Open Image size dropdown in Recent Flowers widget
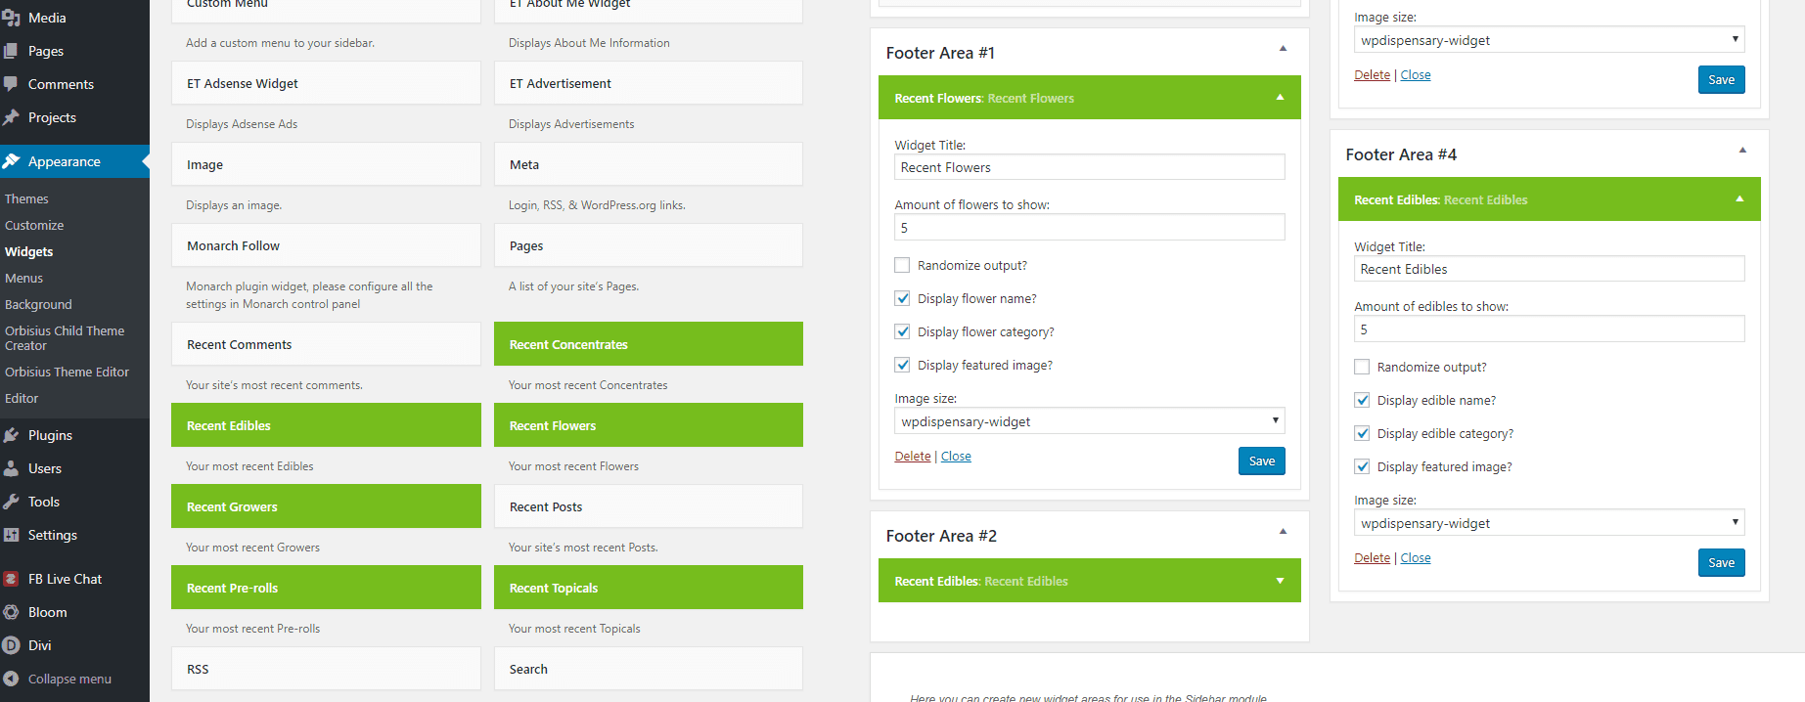1805x702 pixels. pyautogui.click(x=1089, y=421)
